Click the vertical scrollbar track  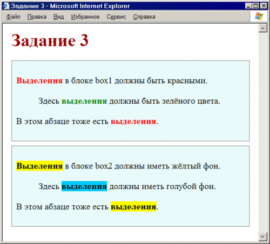263,132
